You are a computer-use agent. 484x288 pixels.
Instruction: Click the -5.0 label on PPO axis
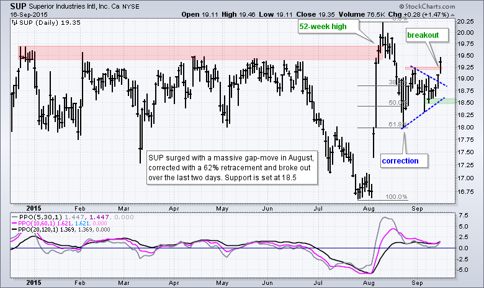tap(462, 270)
